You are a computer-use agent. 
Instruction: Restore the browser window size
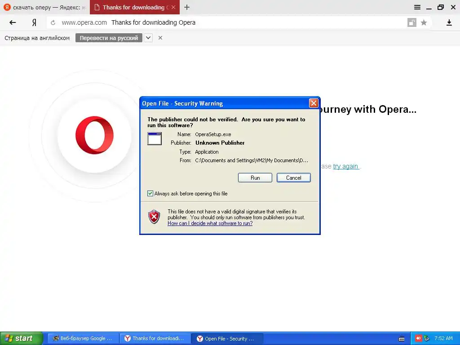pos(440,7)
